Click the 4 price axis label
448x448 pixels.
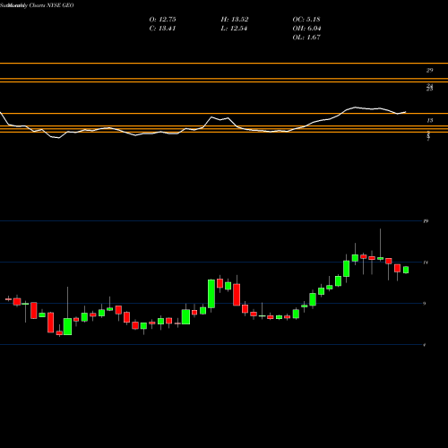pyautogui.click(x=425, y=345)
